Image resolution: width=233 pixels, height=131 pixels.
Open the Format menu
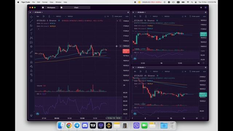point(45,2)
